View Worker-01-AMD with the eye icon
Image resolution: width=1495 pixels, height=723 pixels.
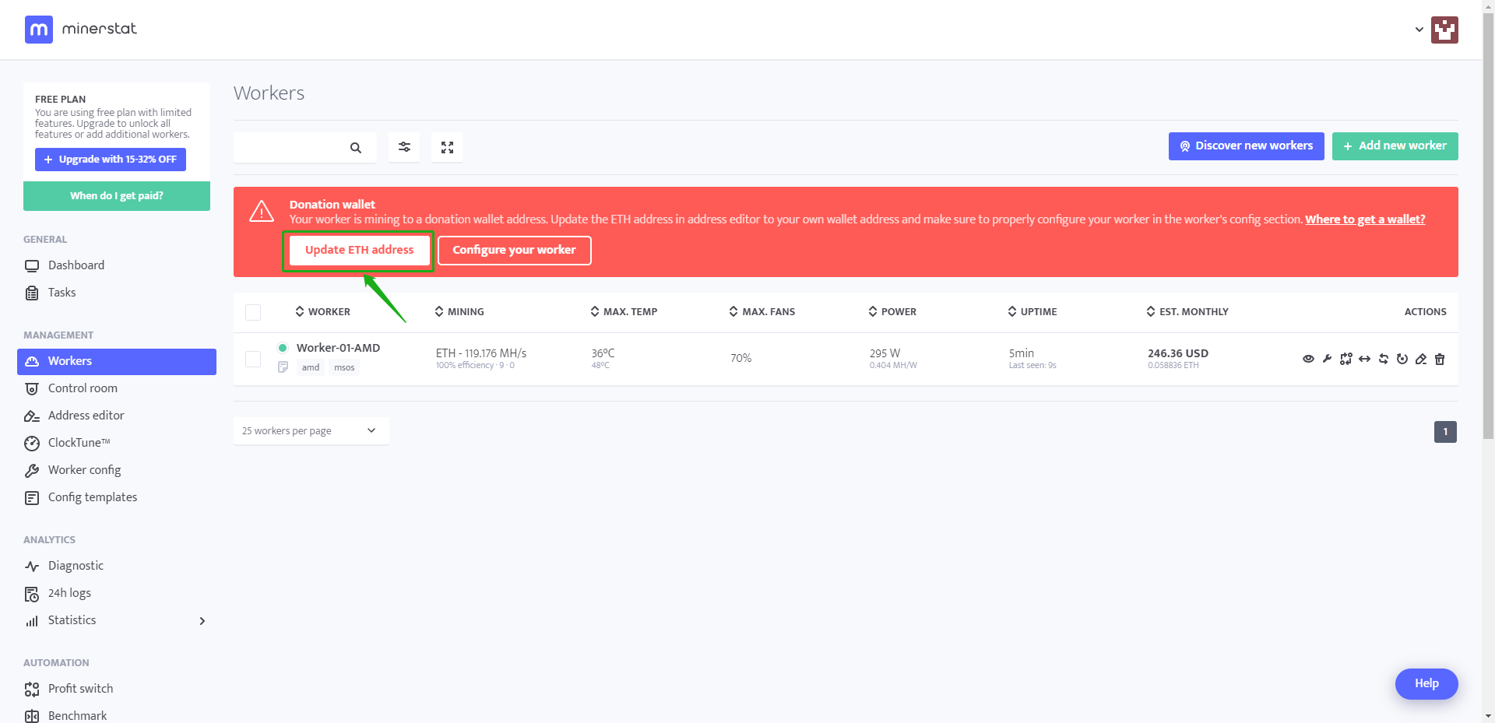tap(1308, 359)
